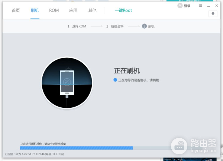The image size is (223, 161).
Task: Open the download manager arrow button
Action: click(x=213, y=14)
